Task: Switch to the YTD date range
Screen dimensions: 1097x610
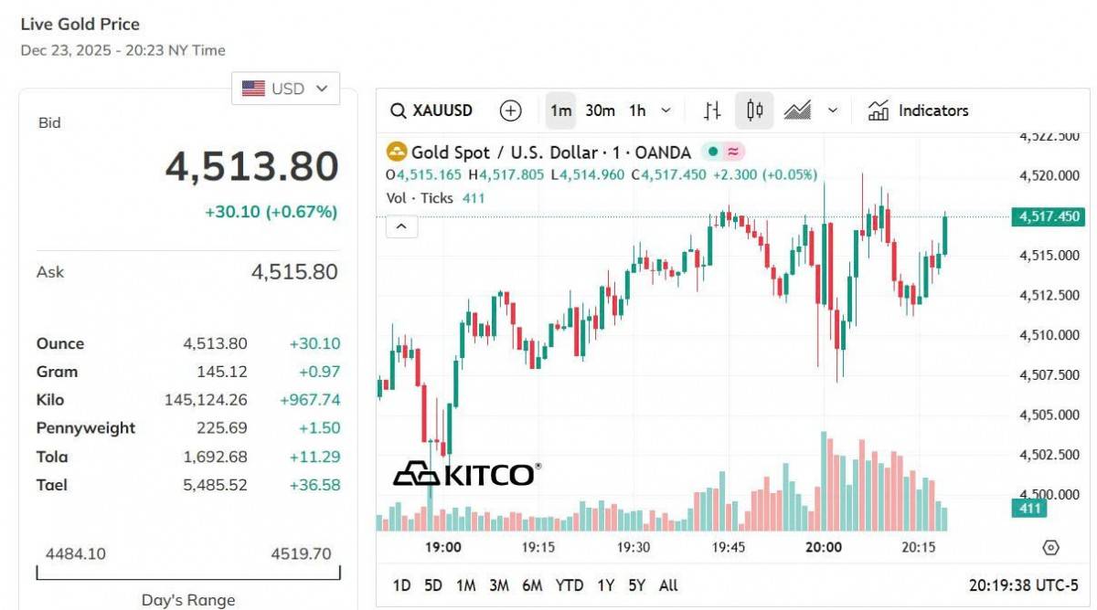Action: [570, 585]
